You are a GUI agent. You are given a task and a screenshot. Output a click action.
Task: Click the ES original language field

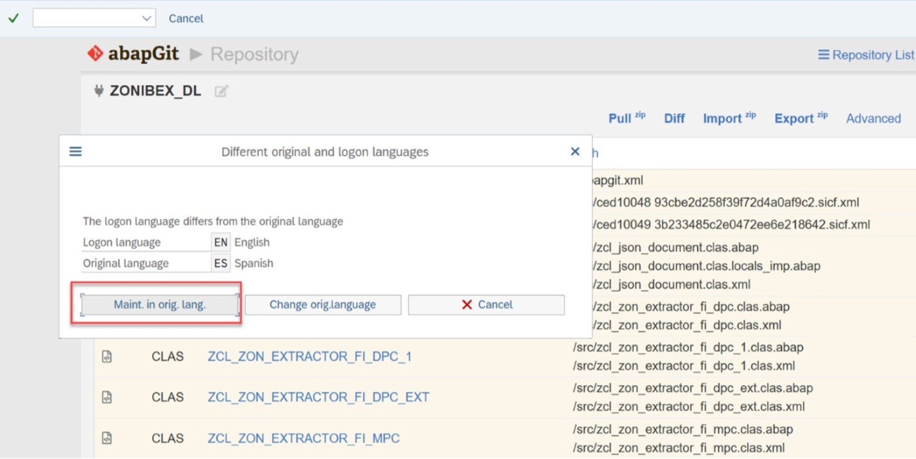[221, 264]
